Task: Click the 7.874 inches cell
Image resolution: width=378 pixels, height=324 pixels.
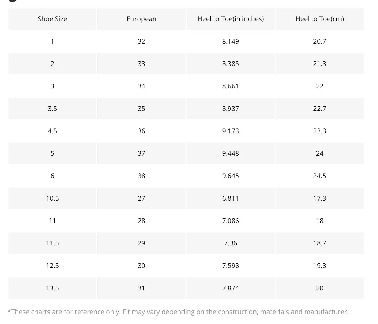Action: pos(230,288)
